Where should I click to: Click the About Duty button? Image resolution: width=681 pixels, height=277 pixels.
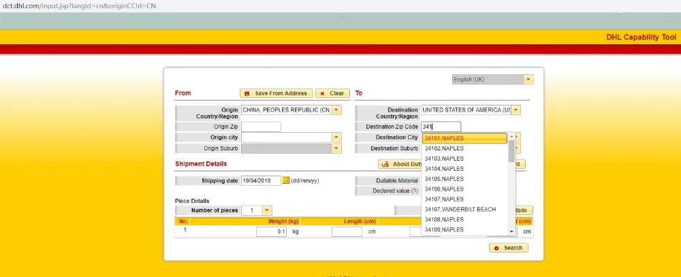click(400, 164)
